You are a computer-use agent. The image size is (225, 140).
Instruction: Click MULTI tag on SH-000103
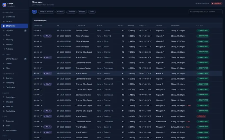click(x=48, y=36)
